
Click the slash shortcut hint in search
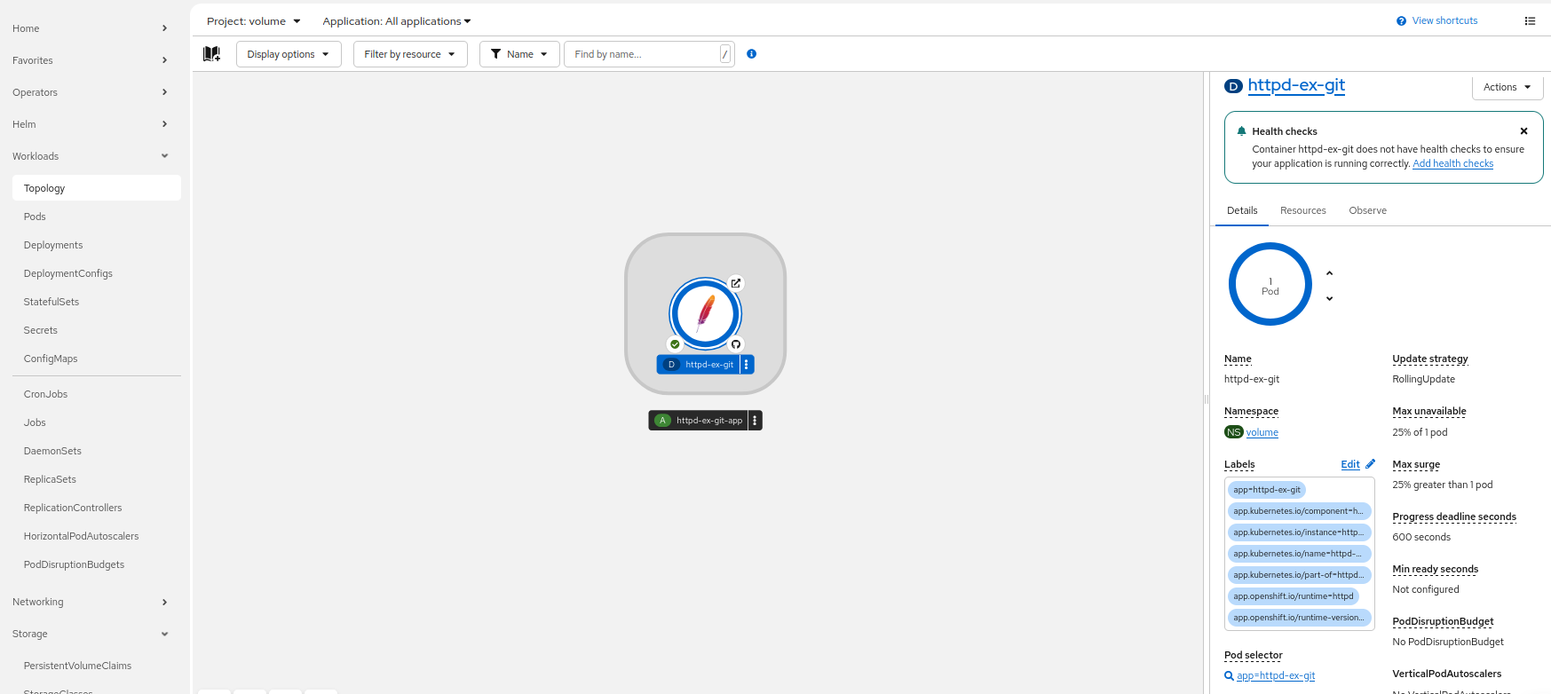(x=724, y=54)
